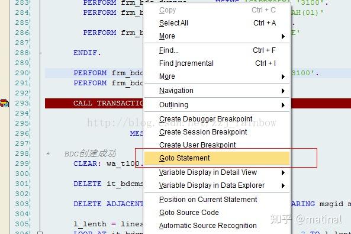The width and height of the screenshot is (351, 234).
Task: Open the Navigation submenu
Action: click(x=217, y=91)
